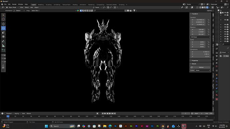Image resolution: width=230 pixels, height=129 pixels.
Task: Open the Render properties tab
Action: click(x=217, y=53)
